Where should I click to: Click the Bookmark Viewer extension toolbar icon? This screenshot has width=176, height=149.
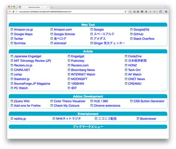tap(161, 12)
